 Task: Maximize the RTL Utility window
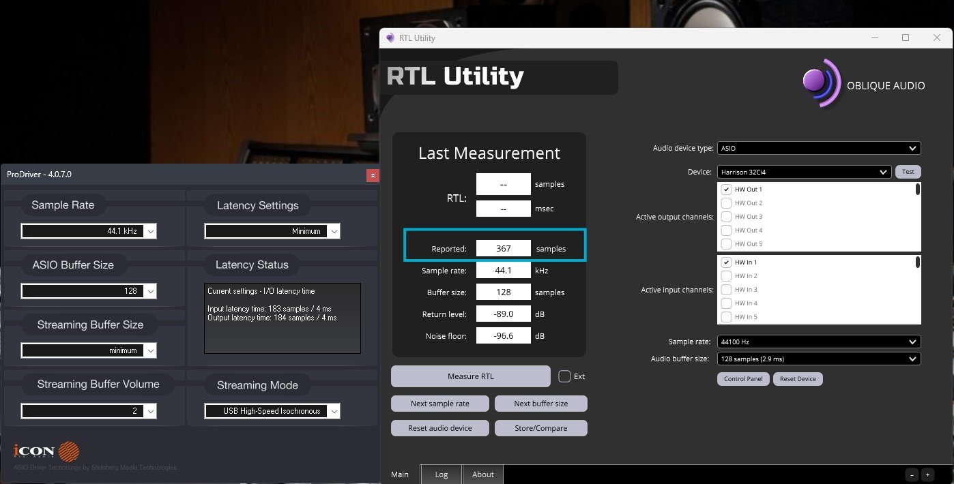coord(906,37)
